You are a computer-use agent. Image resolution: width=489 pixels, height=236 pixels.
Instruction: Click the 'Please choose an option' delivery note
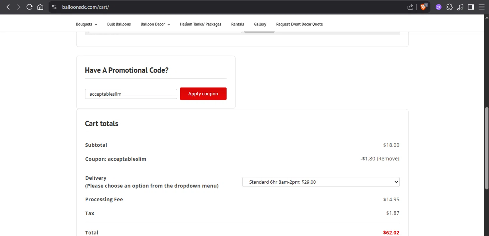[152, 186]
